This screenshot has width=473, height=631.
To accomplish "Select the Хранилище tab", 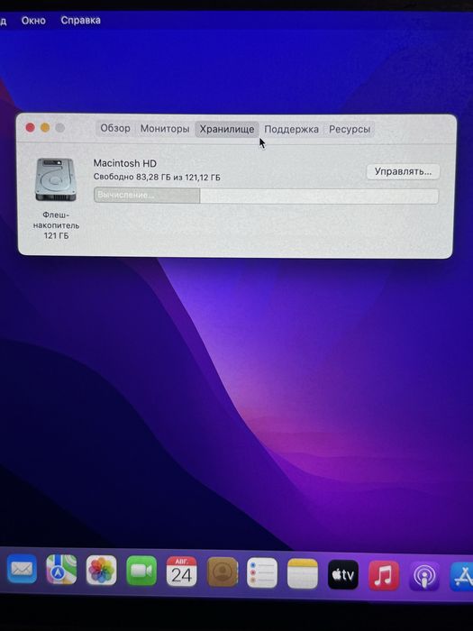I will (x=227, y=129).
